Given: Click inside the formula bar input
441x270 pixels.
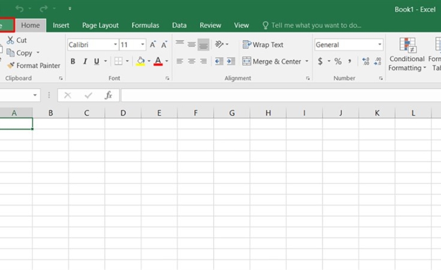Looking at the screenshot, I should (281, 95).
